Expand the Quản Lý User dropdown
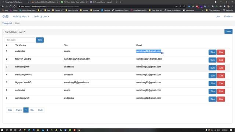235x132 pixels. point(41,16)
